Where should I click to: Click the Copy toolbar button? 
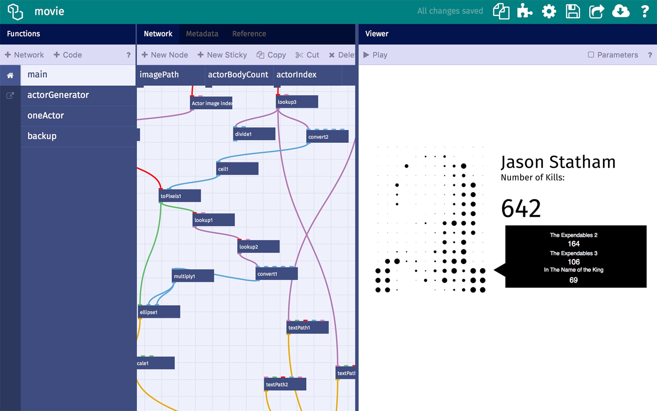coord(271,55)
